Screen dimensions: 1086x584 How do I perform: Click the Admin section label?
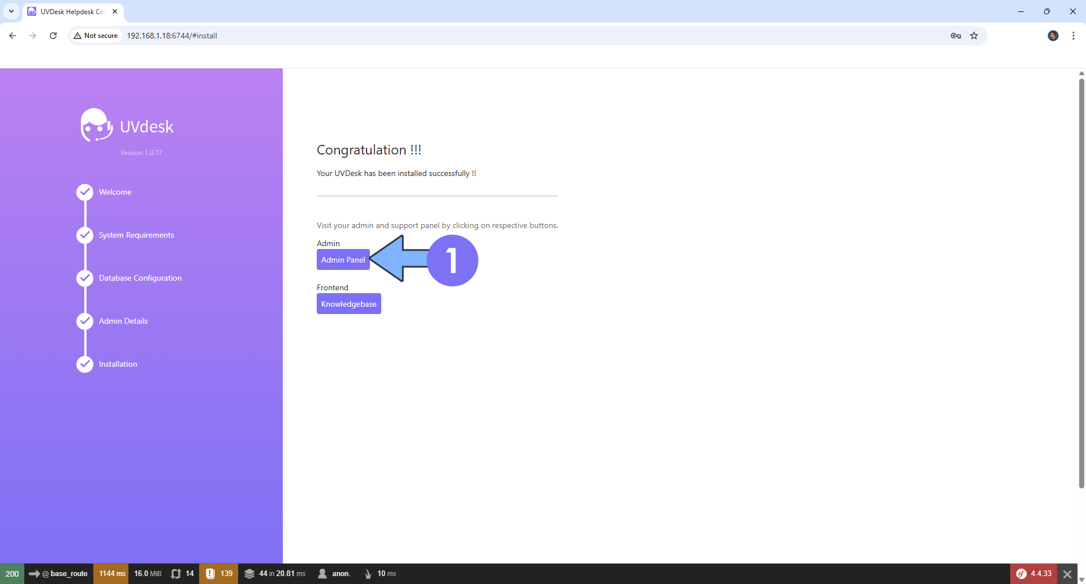pyautogui.click(x=328, y=243)
